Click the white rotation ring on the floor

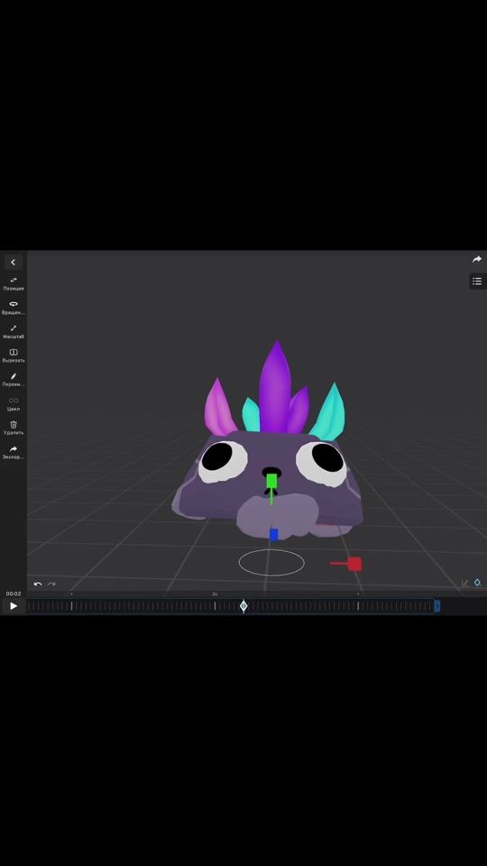[x=271, y=562]
